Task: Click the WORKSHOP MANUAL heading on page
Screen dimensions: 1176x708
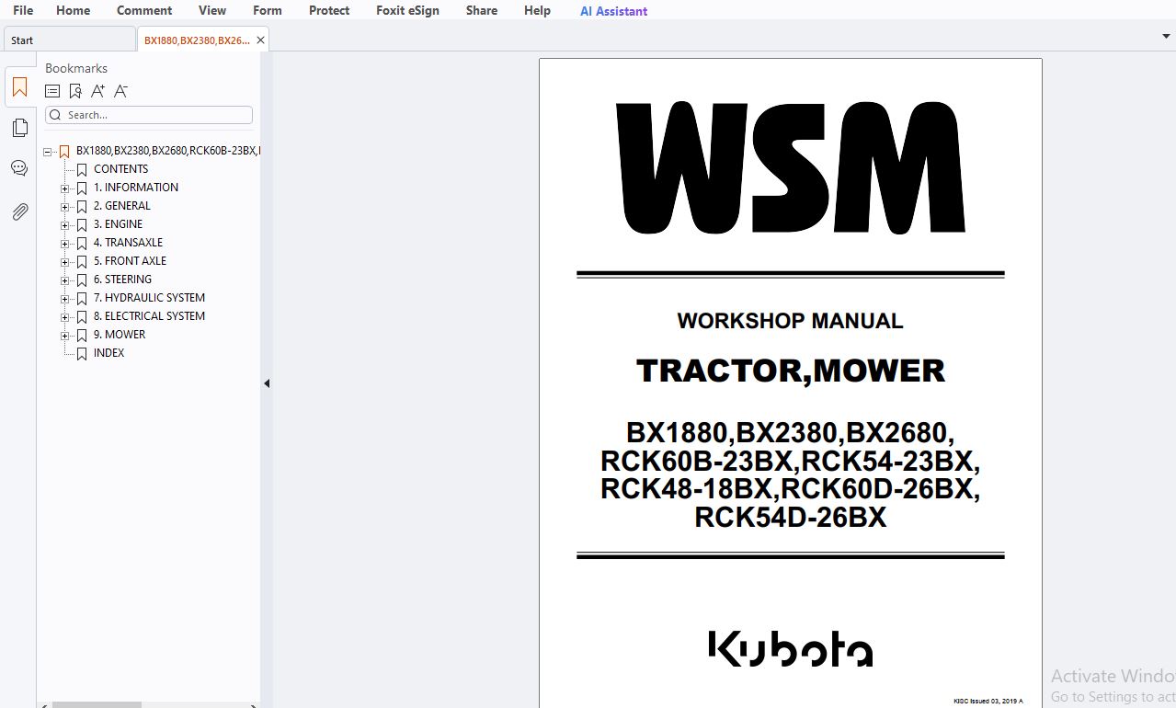Action: click(x=790, y=321)
